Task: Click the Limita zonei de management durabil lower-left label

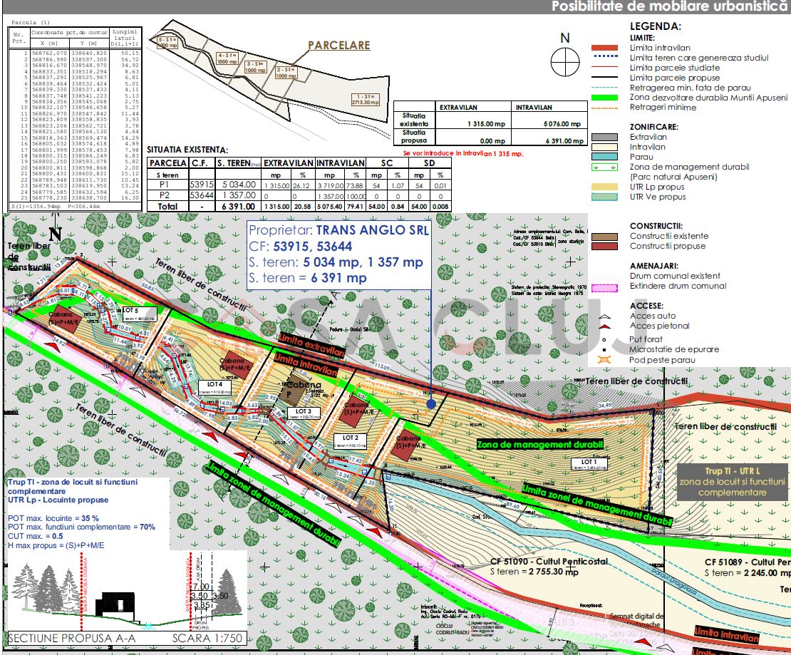Action: [272, 504]
